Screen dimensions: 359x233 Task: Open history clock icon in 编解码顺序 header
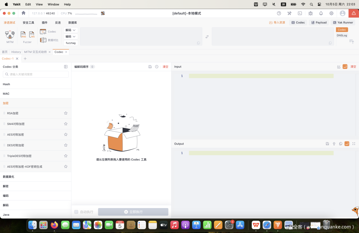[157, 67]
